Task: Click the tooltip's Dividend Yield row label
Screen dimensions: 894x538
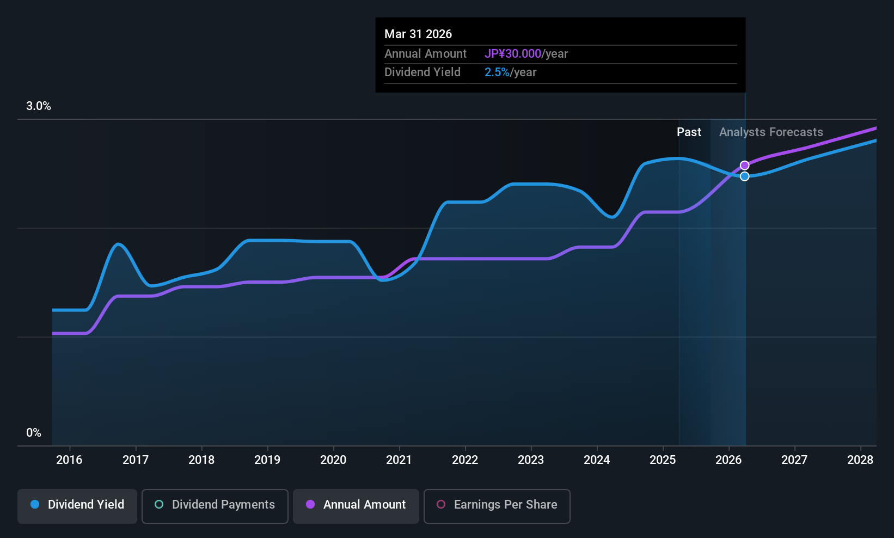Action: tap(422, 72)
